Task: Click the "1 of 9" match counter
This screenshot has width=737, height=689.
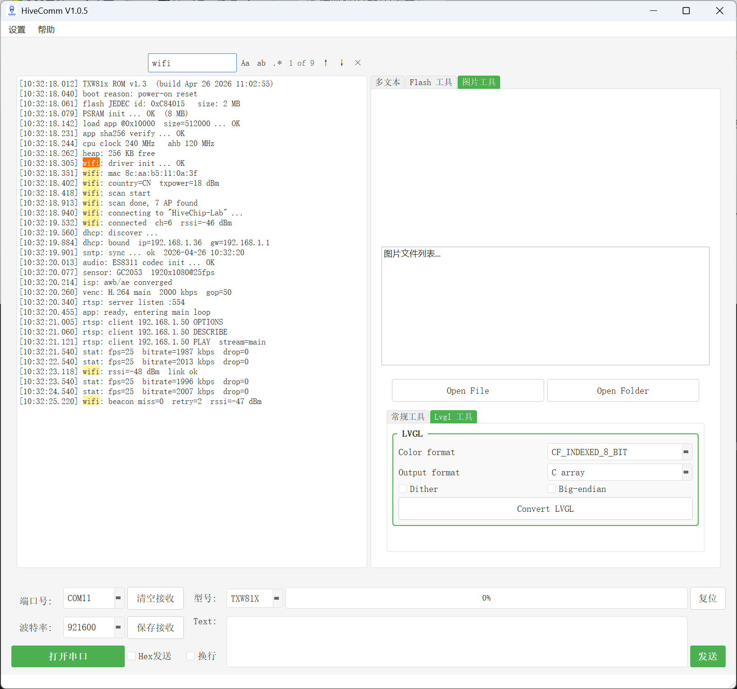Action: point(302,63)
